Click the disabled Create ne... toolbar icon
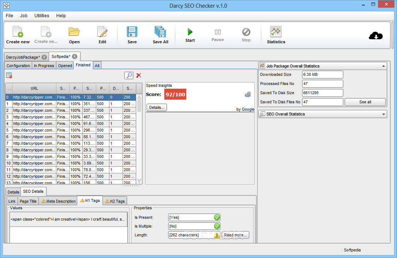 point(46,32)
